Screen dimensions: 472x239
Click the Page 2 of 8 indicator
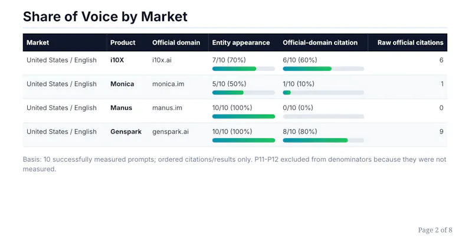[x=435, y=230]
